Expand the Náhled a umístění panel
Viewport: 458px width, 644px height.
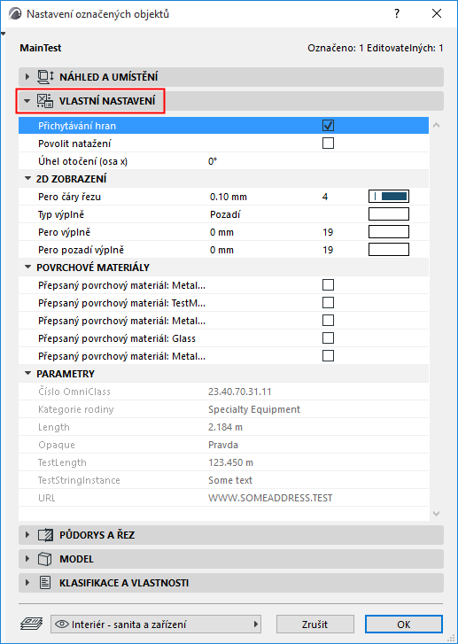(27, 77)
